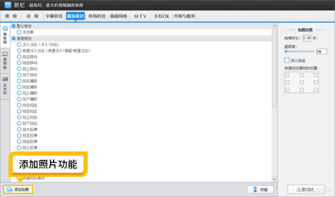Select the 向下移动 effect
This screenshot has height=197, width=335.
tap(19, 75)
